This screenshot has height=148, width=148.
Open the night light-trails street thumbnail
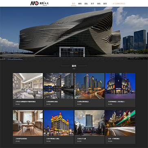click(120, 123)
